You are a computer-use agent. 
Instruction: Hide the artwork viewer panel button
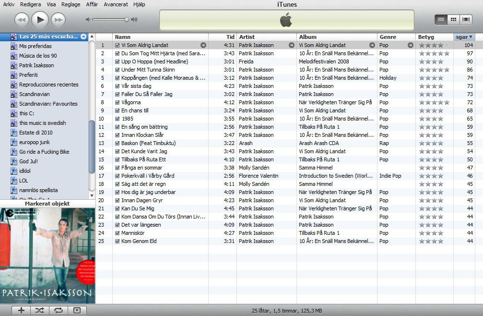point(77,310)
